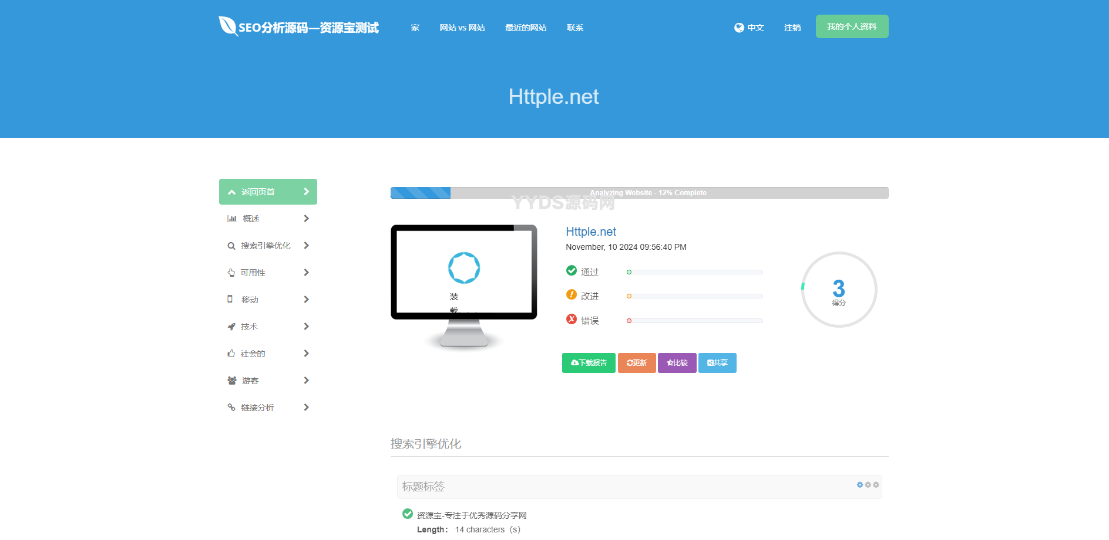Click the Analyzing Website progress bar

pos(639,193)
